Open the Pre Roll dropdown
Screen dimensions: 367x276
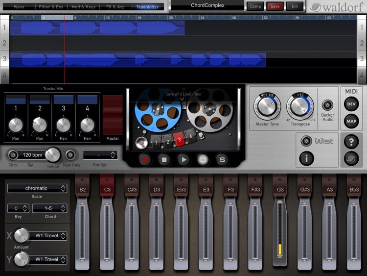click(x=100, y=155)
